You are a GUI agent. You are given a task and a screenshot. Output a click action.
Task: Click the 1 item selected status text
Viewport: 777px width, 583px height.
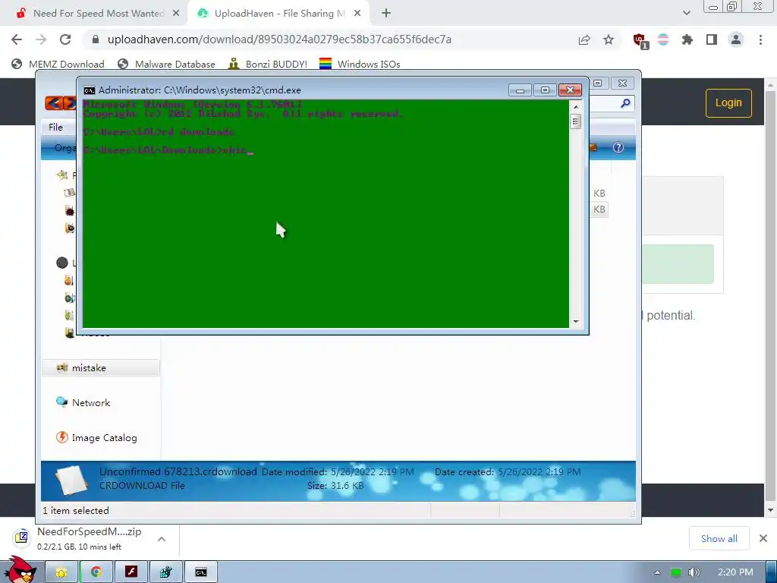click(x=76, y=511)
